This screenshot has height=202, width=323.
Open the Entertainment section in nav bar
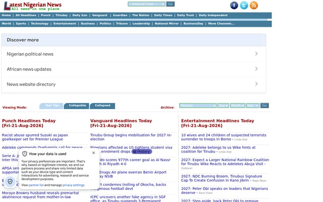coord(65,24)
